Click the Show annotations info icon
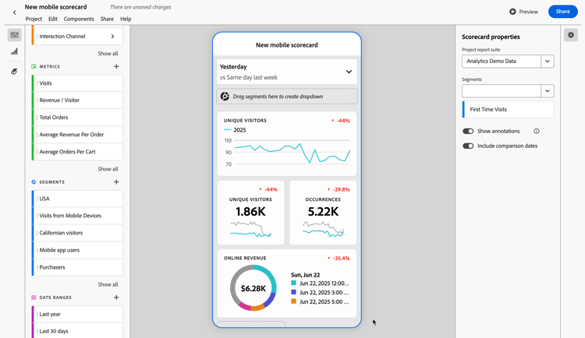The width and height of the screenshot is (585, 338). coord(537,131)
